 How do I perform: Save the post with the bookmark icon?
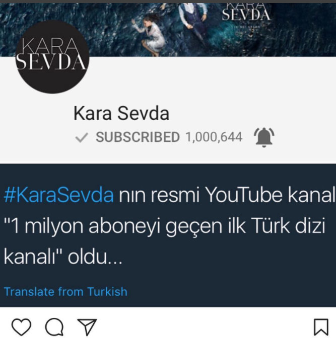321,327
